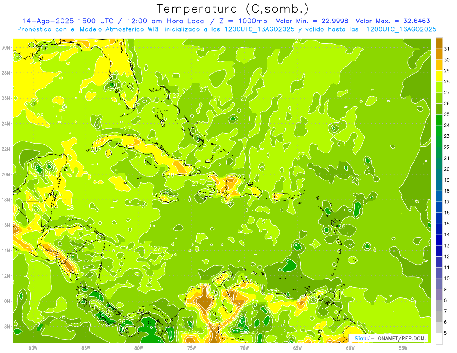Click the "28N" latitude axis label
The image size is (457, 353).
pyautogui.click(x=6, y=73)
